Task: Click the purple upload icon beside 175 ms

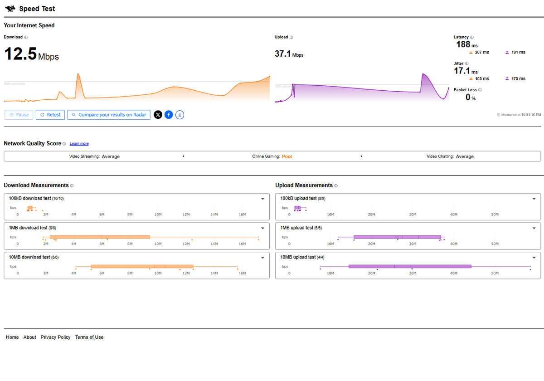Action: [507, 79]
